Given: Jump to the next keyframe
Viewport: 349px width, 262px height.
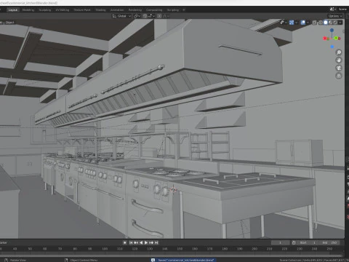Looking at the screenshot, I should coord(151,242).
